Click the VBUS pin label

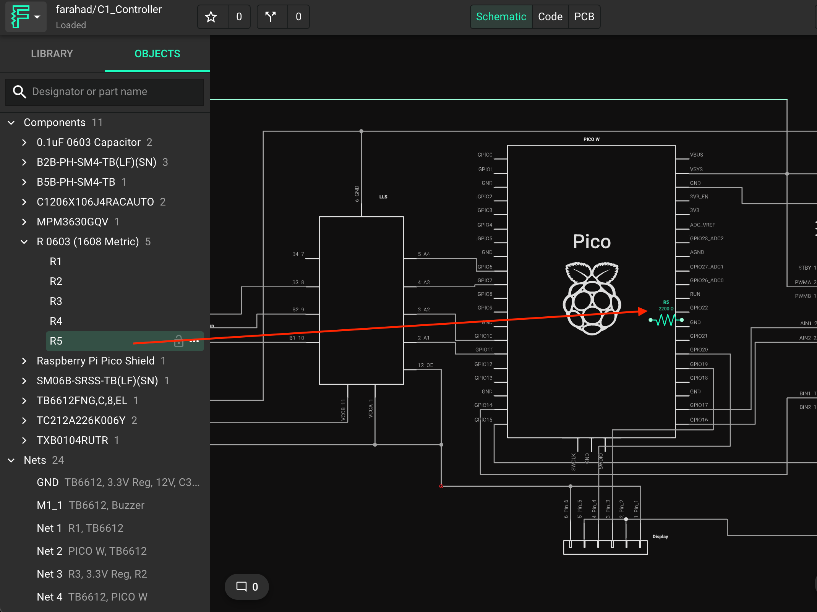click(697, 155)
